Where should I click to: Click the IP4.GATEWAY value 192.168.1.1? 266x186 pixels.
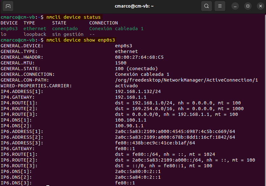131,97
